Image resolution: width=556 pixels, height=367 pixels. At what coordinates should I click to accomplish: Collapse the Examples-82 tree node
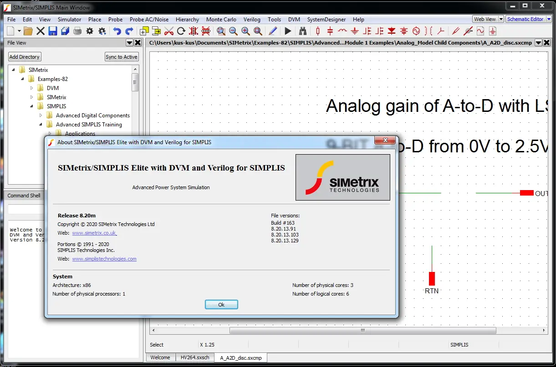(x=22, y=79)
